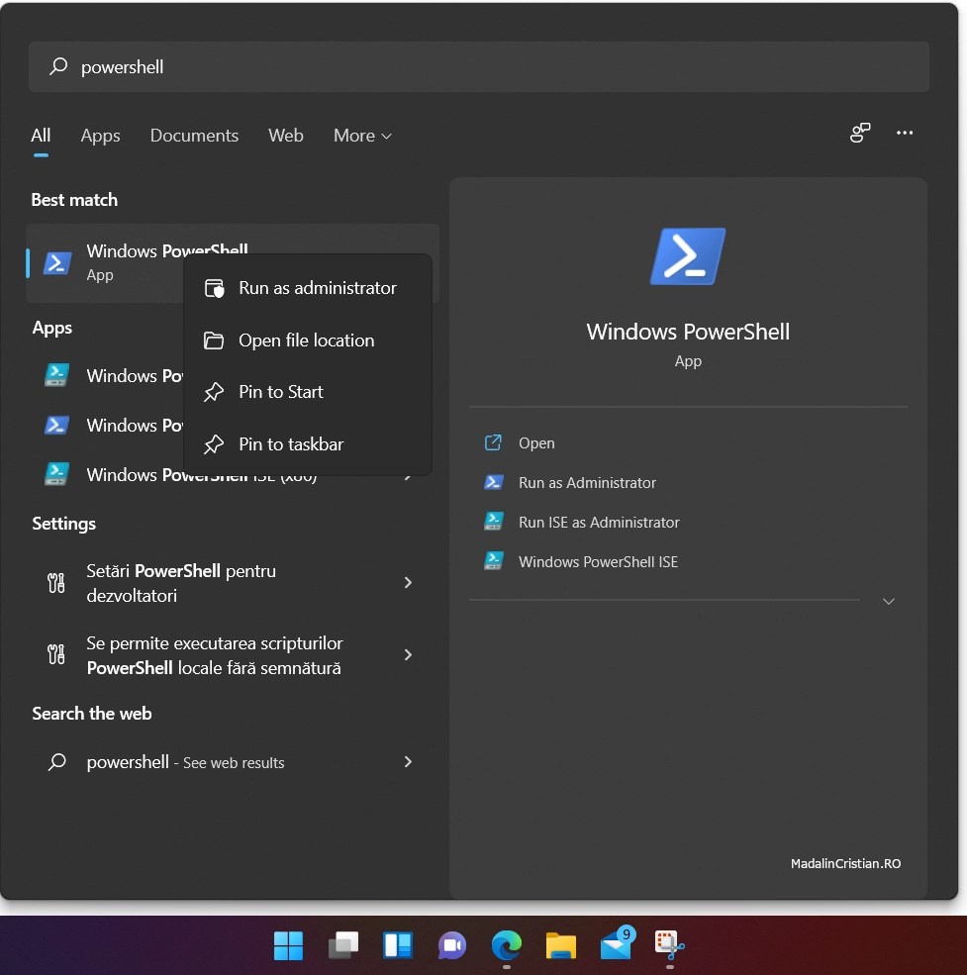Click the search feedback icon near the top right

click(859, 132)
